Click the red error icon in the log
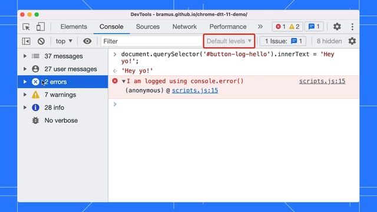Viewport: 377px width, 212px height. click(115, 81)
